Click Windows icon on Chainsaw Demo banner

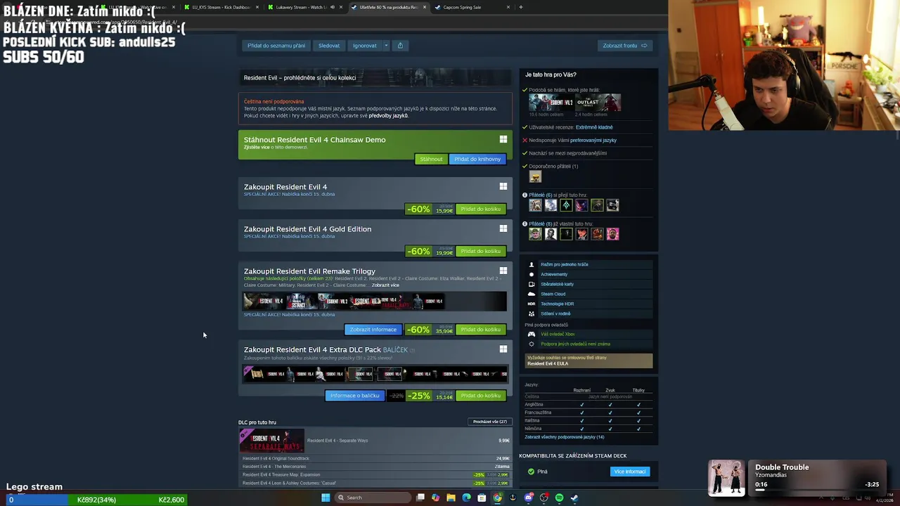tap(503, 139)
